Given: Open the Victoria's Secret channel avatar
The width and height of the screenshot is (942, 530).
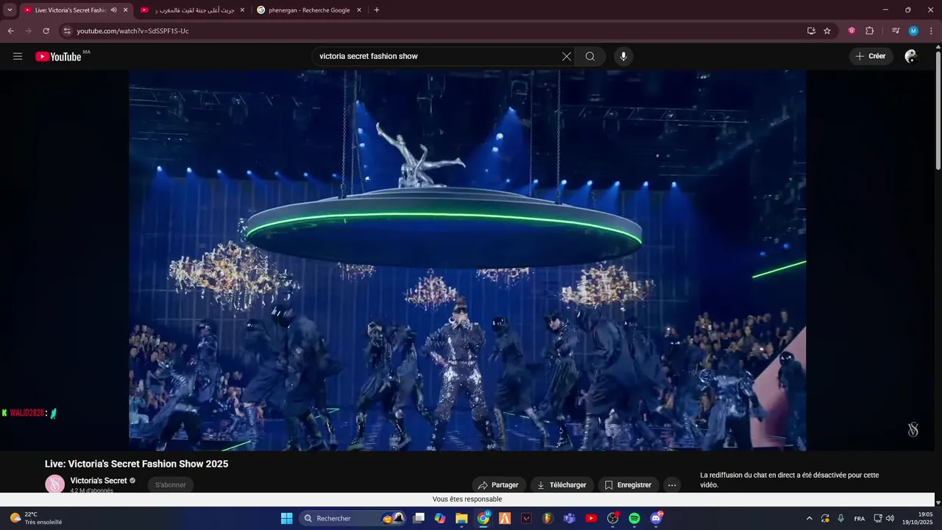Looking at the screenshot, I should [x=55, y=484].
